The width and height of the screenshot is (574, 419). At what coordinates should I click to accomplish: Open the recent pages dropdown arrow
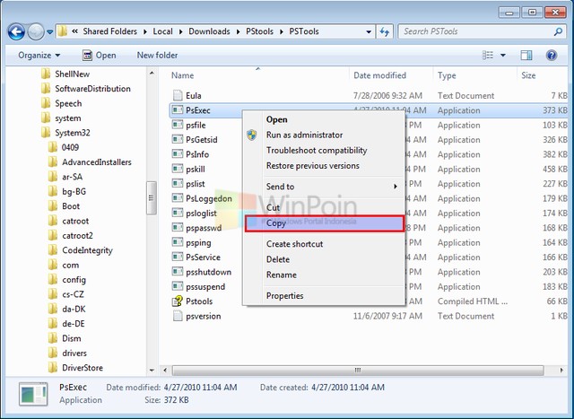50,32
